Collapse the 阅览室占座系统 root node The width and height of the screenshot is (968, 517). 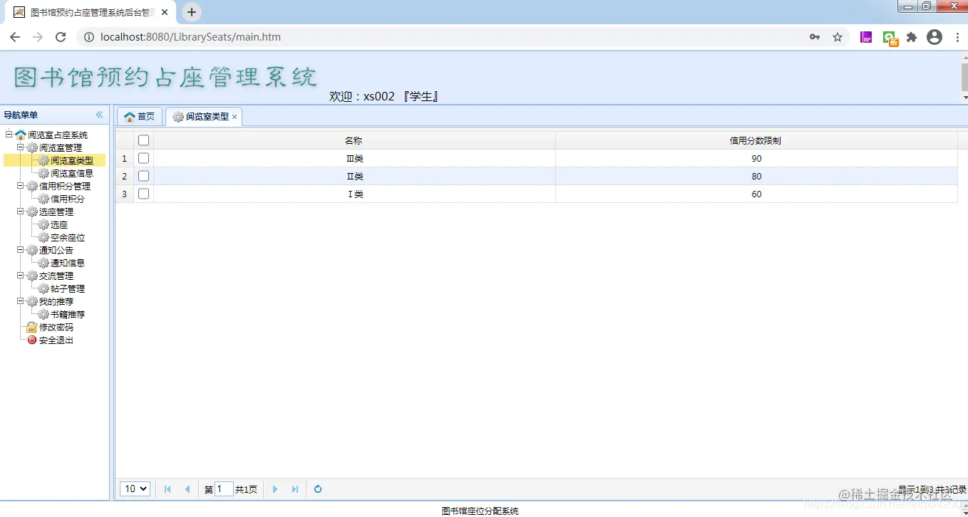(9, 135)
